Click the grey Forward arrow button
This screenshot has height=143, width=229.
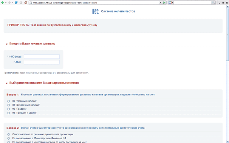(9, 3)
